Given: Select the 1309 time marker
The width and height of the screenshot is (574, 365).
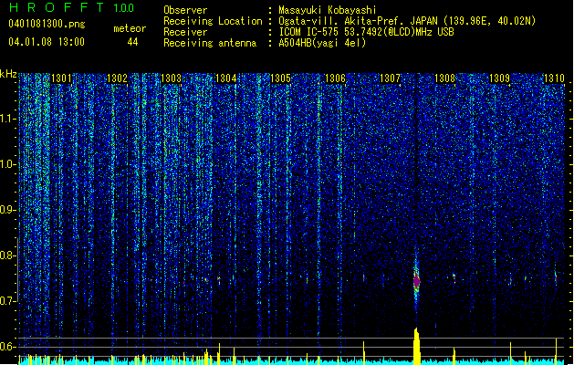Looking at the screenshot, I should [499, 78].
